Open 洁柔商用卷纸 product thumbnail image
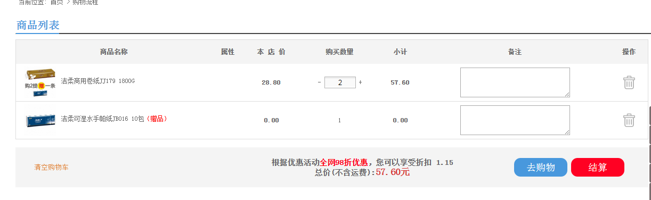Screen dimensions: 651x200 coord(40,82)
